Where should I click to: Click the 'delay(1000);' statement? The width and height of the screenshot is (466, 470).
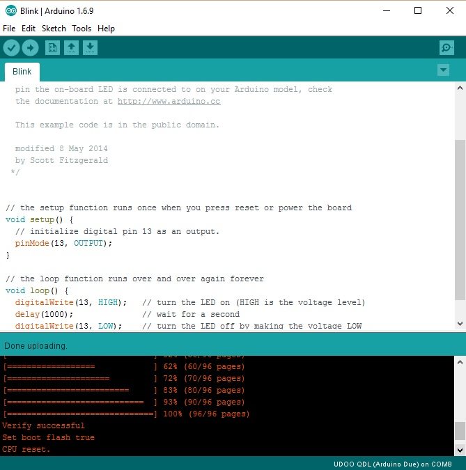[x=44, y=315]
